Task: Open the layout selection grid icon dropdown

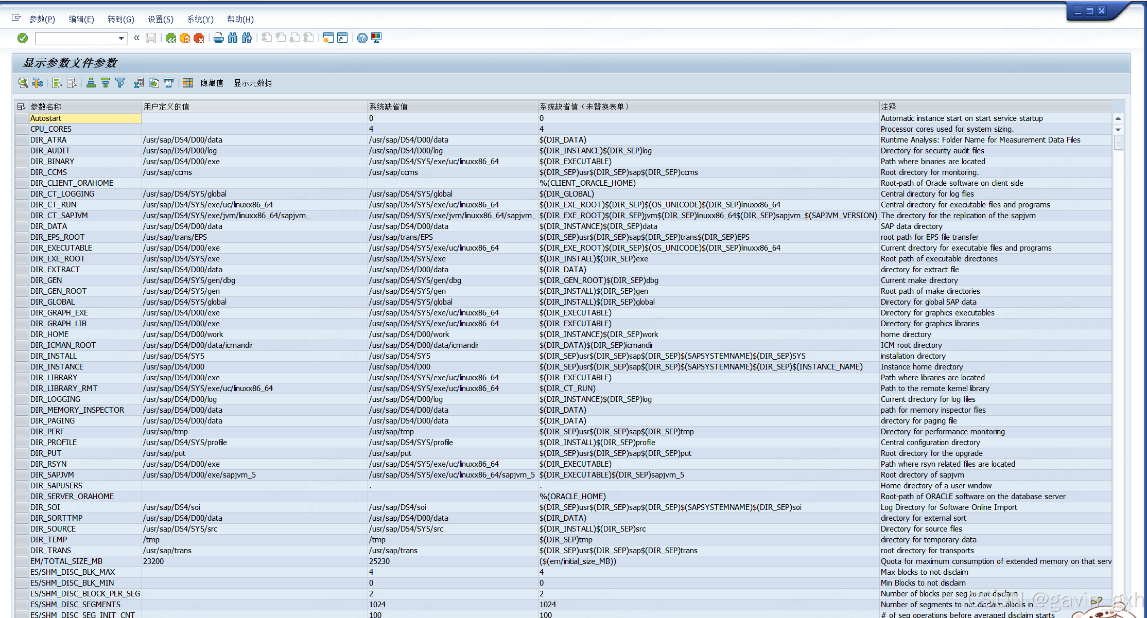Action: (187, 83)
